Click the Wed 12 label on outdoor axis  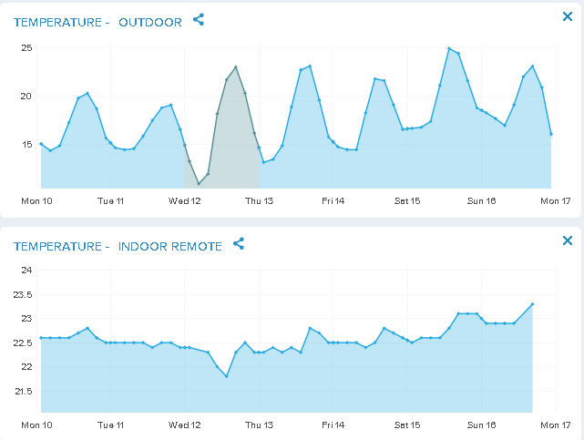[x=185, y=200]
